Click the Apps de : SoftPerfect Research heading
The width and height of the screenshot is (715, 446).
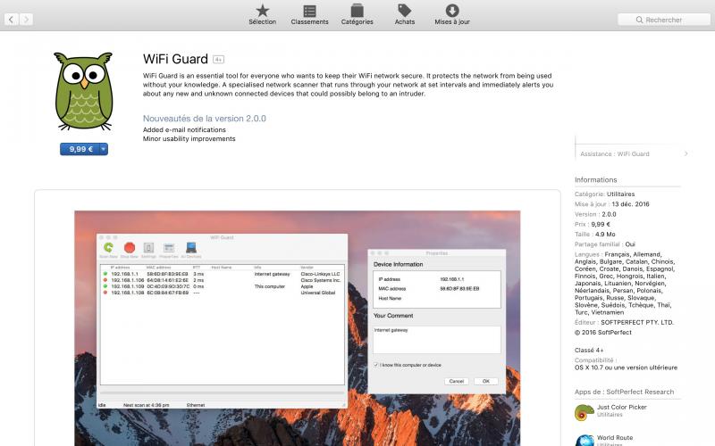[624, 392]
